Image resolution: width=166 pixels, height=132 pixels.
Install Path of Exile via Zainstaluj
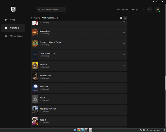pos(44,78)
